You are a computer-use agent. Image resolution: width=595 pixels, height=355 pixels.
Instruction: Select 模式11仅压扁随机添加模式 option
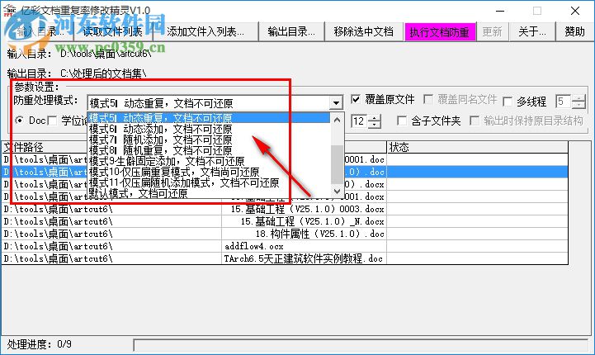click(x=208, y=182)
